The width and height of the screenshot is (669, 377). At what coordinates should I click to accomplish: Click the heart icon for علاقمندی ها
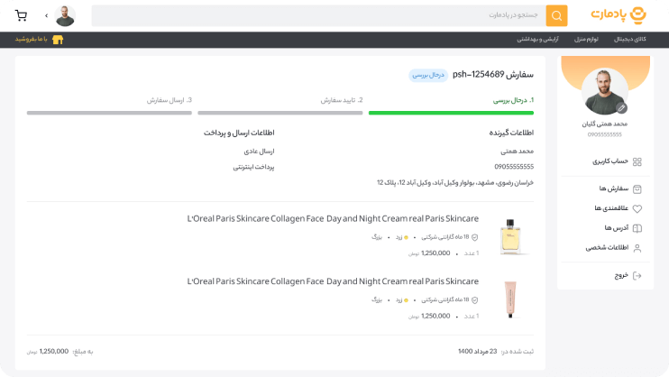click(637, 208)
